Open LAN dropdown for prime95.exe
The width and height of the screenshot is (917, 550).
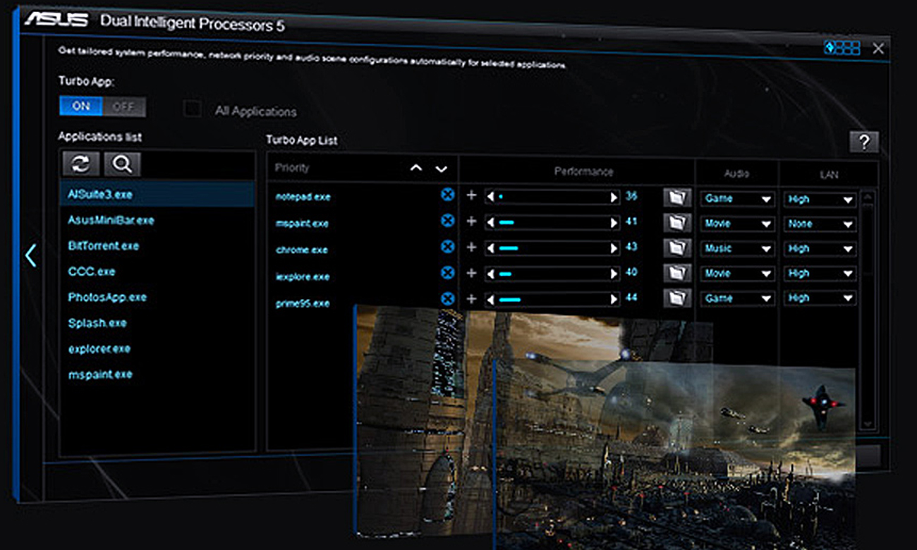(820, 298)
